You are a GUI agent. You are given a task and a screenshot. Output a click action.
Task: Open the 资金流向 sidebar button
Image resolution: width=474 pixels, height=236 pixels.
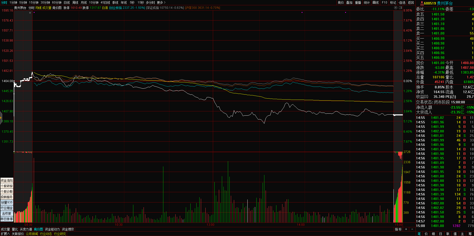pyautogui.click(x=7, y=180)
